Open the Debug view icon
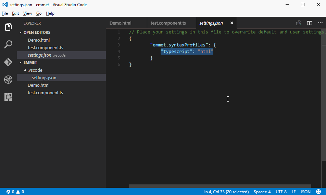Image resolution: width=326 pixels, height=195 pixels. pyautogui.click(x=8, y=80)
